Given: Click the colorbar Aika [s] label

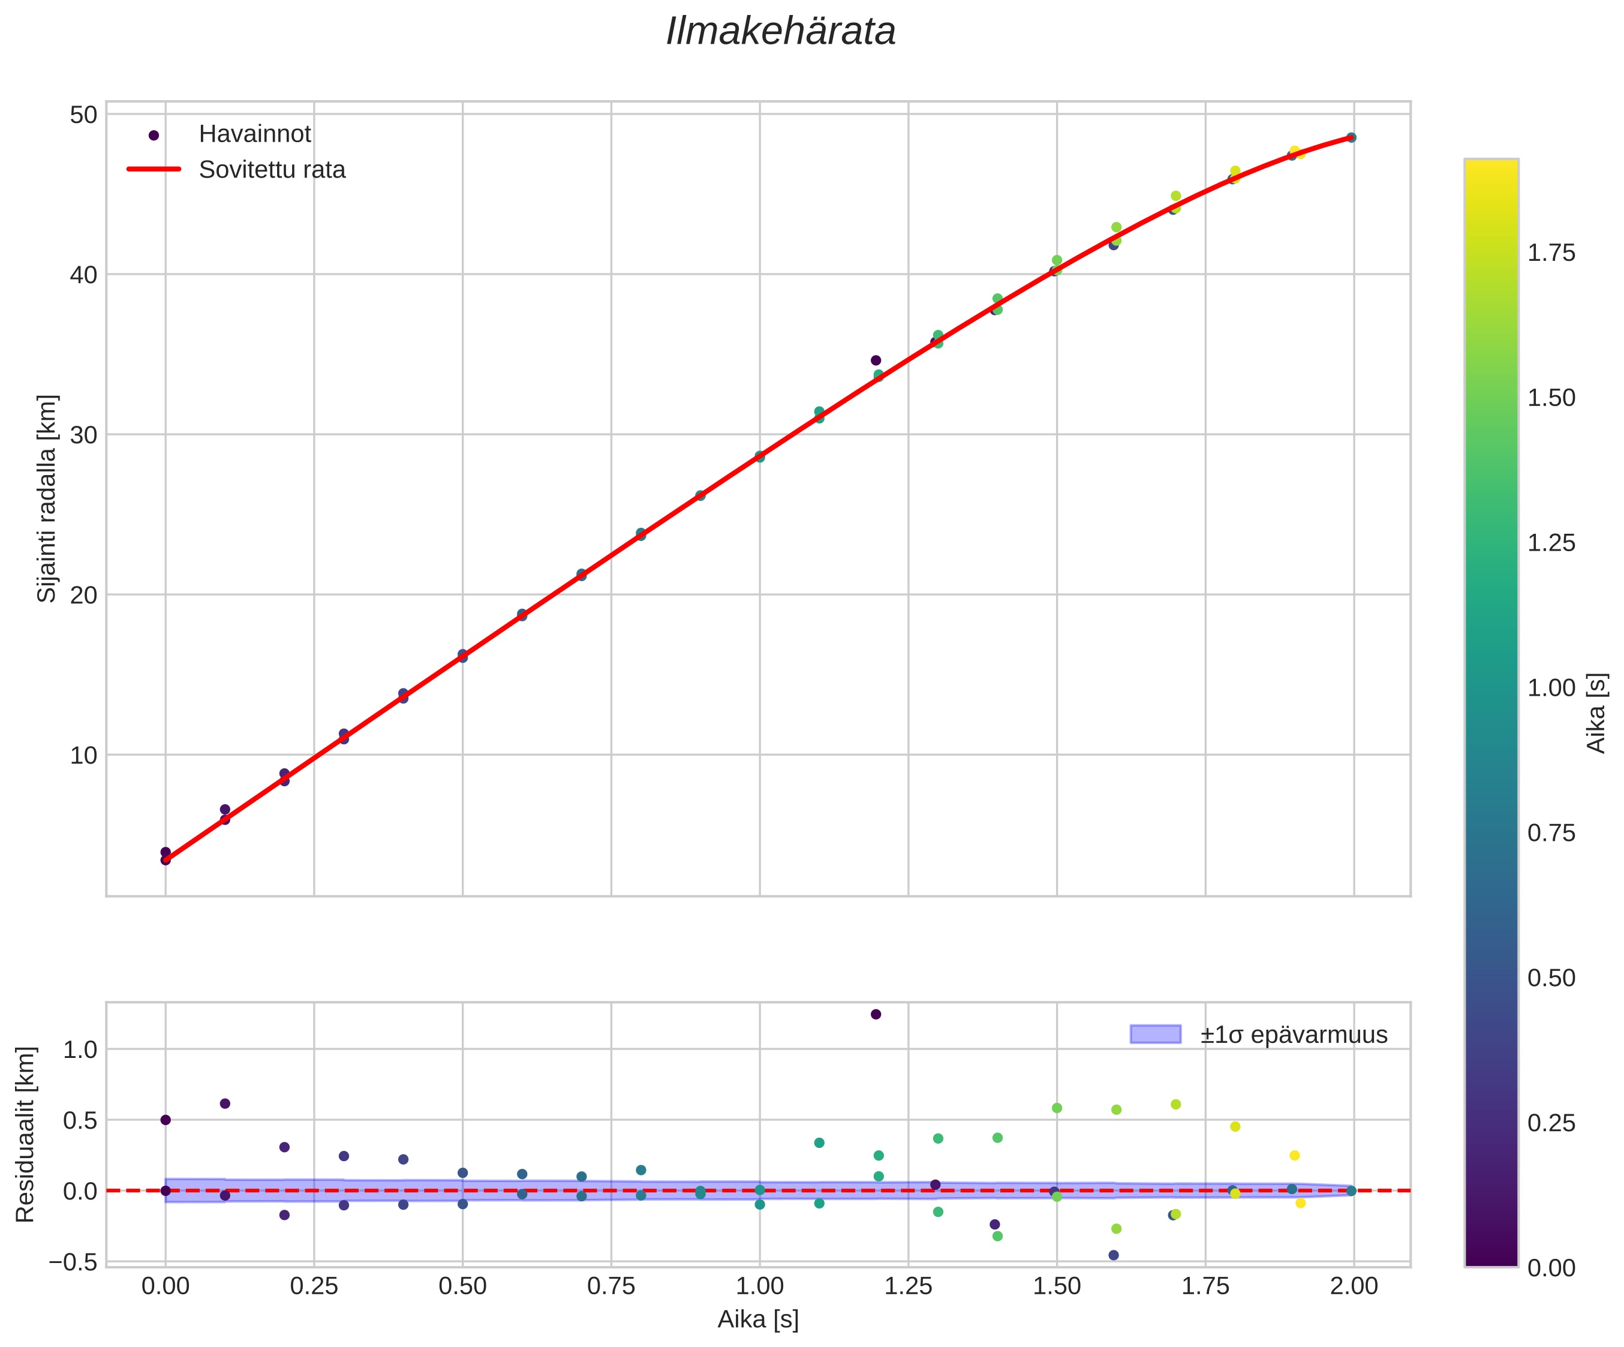Looking at the screenshot, I should 1598,713.
